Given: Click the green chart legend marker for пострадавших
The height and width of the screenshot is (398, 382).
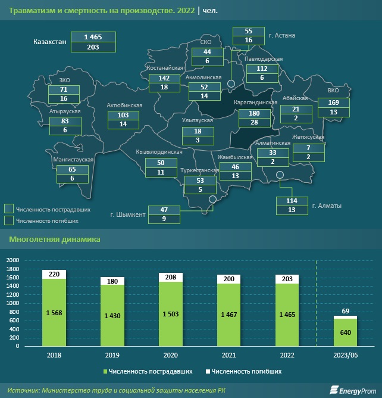Looking at the screenshot, I should click(105, 372).
